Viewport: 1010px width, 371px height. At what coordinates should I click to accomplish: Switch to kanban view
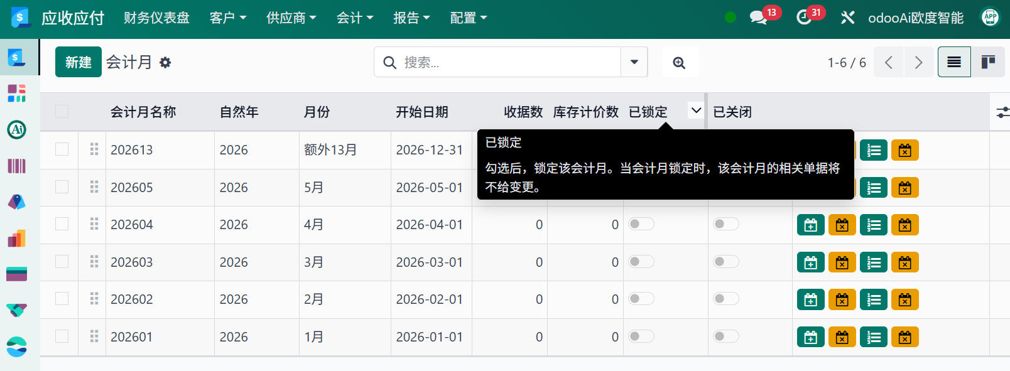click(x=988, y=62)
